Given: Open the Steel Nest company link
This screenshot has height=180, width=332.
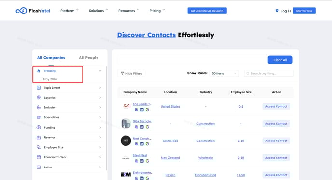Looking at the screenshot, I should click(x=140, y=155).
